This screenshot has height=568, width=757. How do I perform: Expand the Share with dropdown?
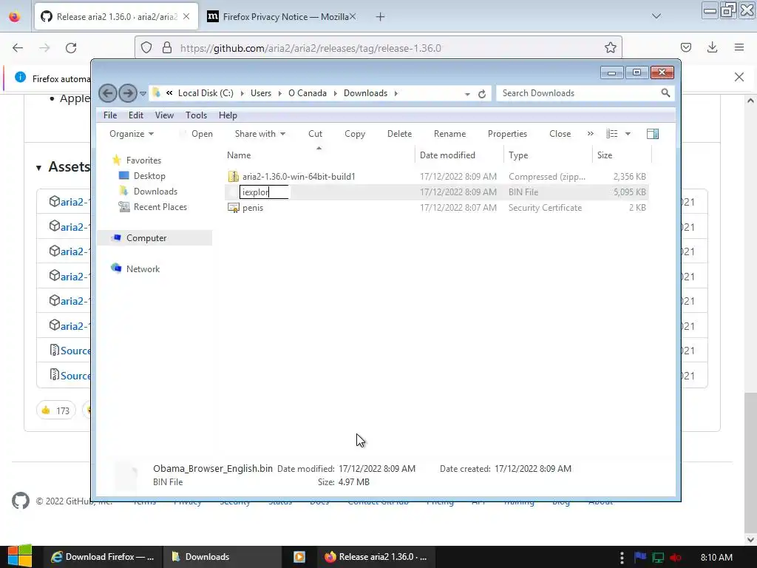pos(259,134)
